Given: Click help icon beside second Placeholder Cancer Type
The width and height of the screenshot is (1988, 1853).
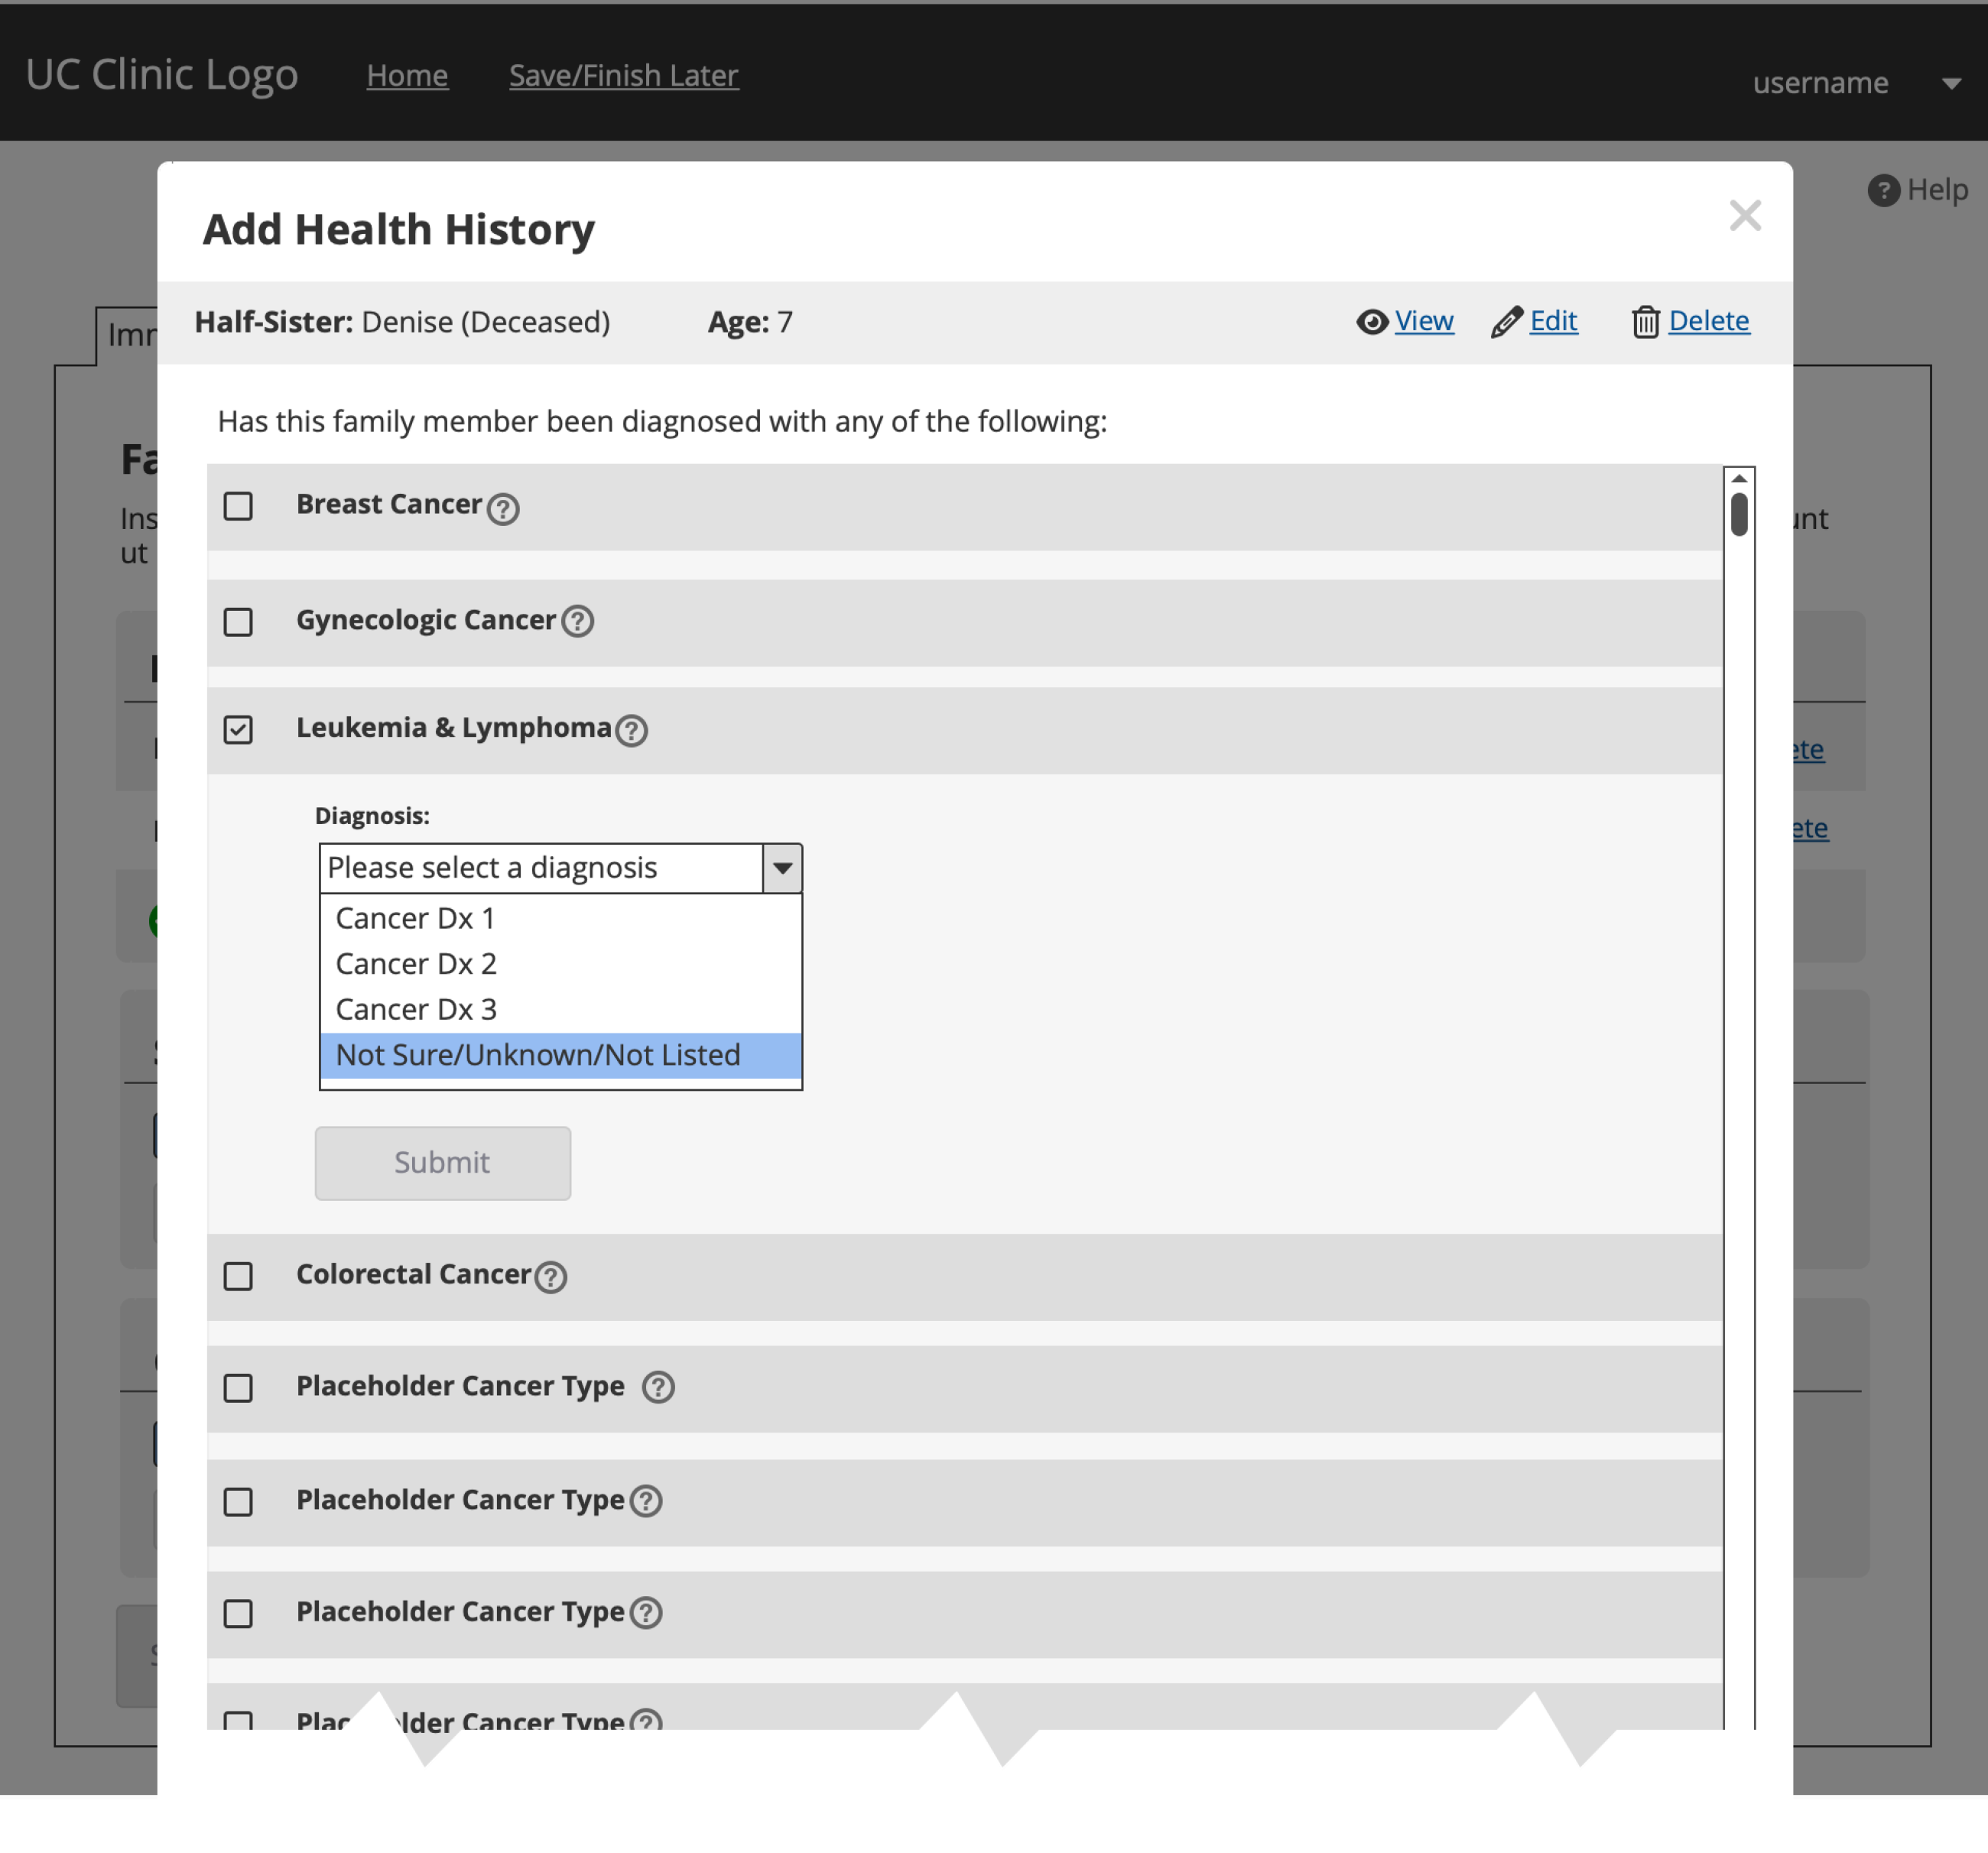Looking at the screenshot, I should tap(646, 1500).
